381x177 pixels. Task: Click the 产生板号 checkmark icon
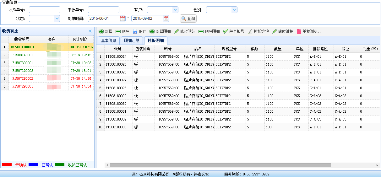(225, 31)
